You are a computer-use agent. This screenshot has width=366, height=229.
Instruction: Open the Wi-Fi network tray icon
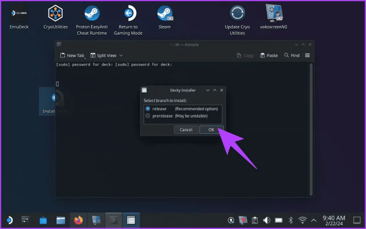(302, 220)
